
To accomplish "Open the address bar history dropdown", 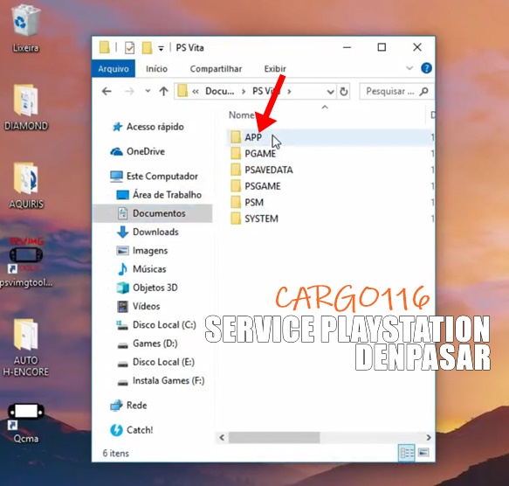I will coord(331,92).
